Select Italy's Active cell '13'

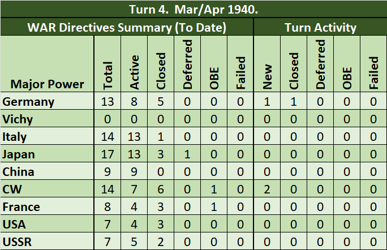(134, 137)
